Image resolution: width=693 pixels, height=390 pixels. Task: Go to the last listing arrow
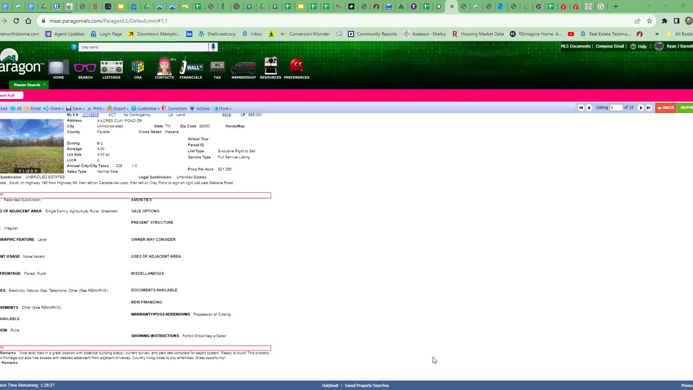[x=649, y=108]
